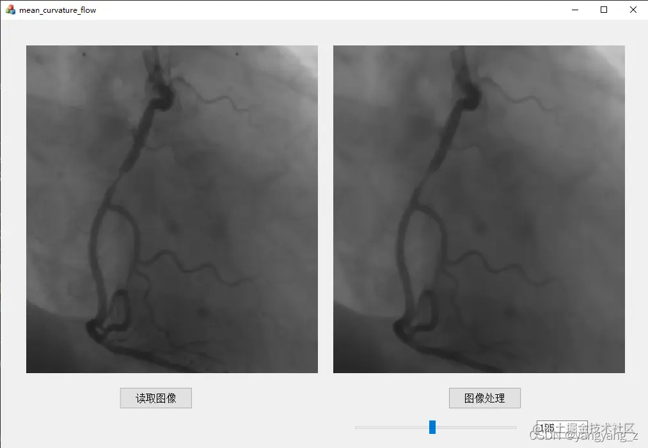Click slider track left of the blue thumb
The width and height of the screenshot is (648, 448).
pos(391,428)
